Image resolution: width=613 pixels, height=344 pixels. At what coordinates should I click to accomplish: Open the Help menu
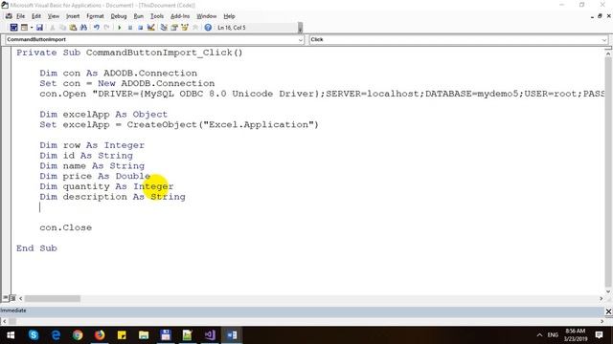click(229, 16)
